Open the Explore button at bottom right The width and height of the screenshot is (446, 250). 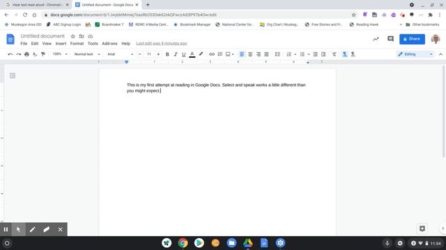point(422,228)
